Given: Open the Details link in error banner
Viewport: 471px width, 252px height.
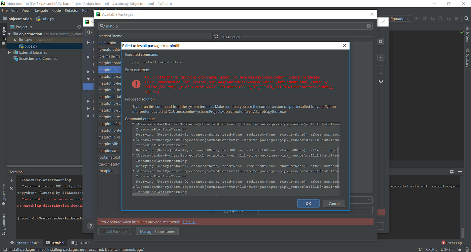Looking at the screenshot, I should pyautogui.click(x=189, y=222).
